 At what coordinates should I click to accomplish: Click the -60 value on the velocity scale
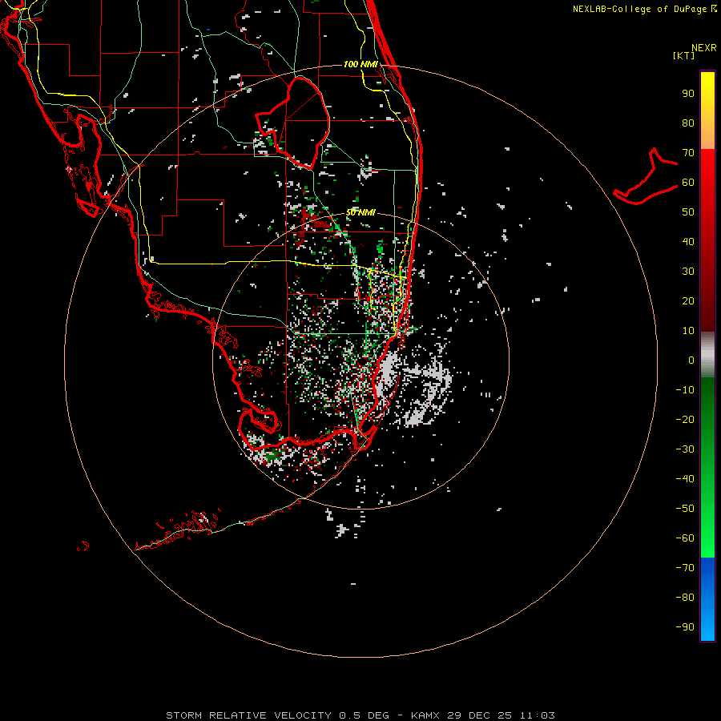(x=685, y=538)
